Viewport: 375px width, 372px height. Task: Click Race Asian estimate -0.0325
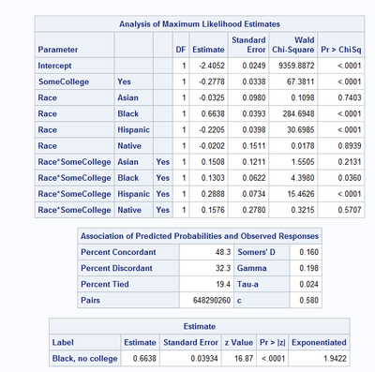[212, 97]
